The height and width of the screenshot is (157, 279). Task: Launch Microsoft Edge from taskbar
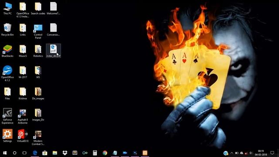coord(35,153)
